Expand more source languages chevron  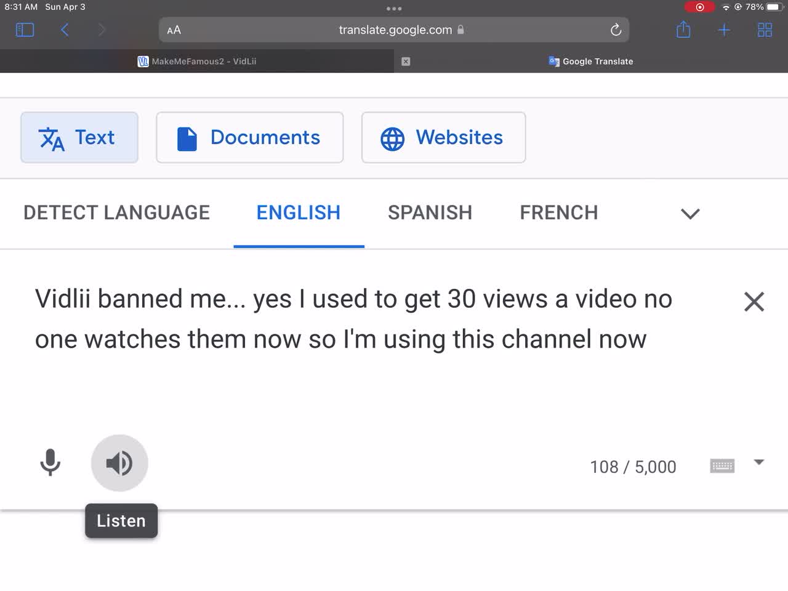(690, 214)
